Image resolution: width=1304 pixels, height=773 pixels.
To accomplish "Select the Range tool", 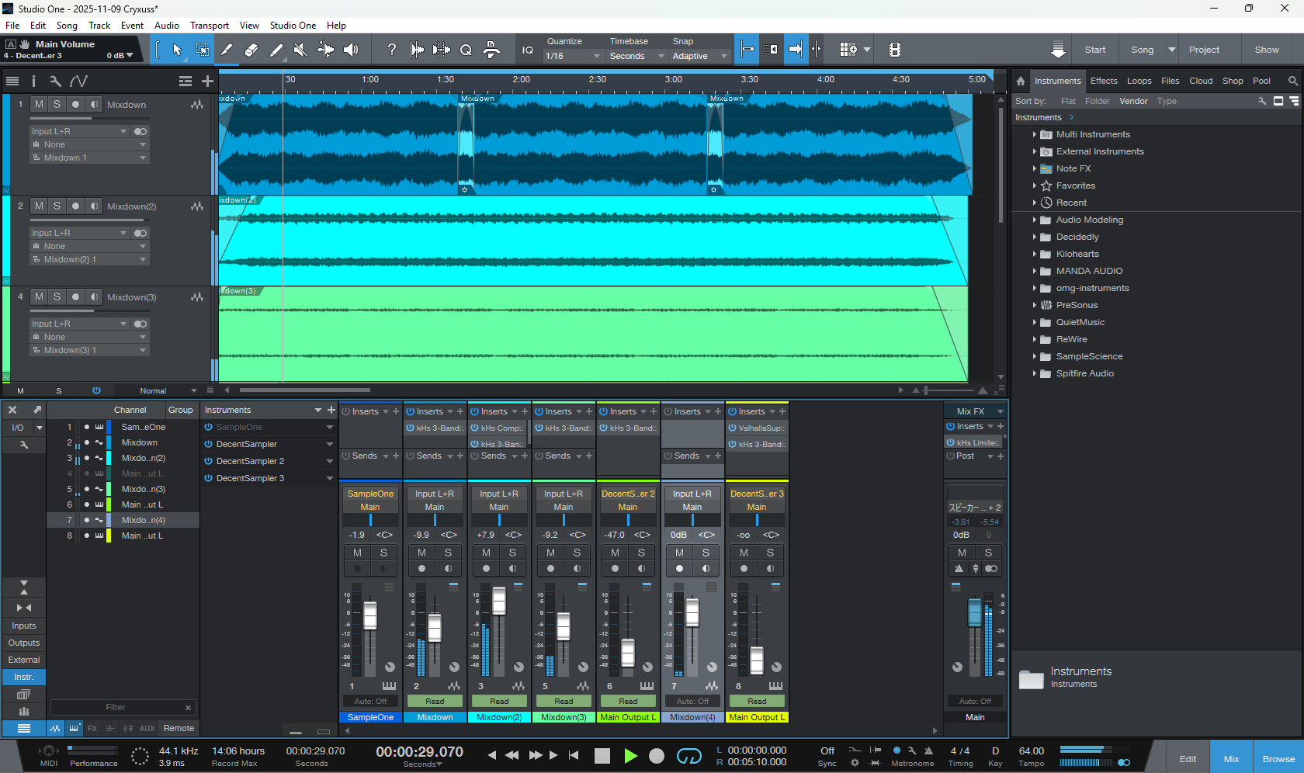I will (201, 49).
